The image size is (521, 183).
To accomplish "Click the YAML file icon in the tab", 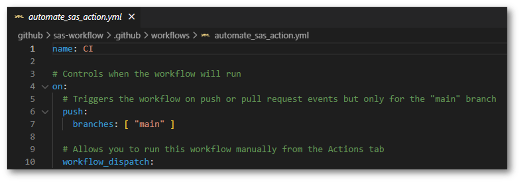I will pyautogui.click(x=19, y=17).
